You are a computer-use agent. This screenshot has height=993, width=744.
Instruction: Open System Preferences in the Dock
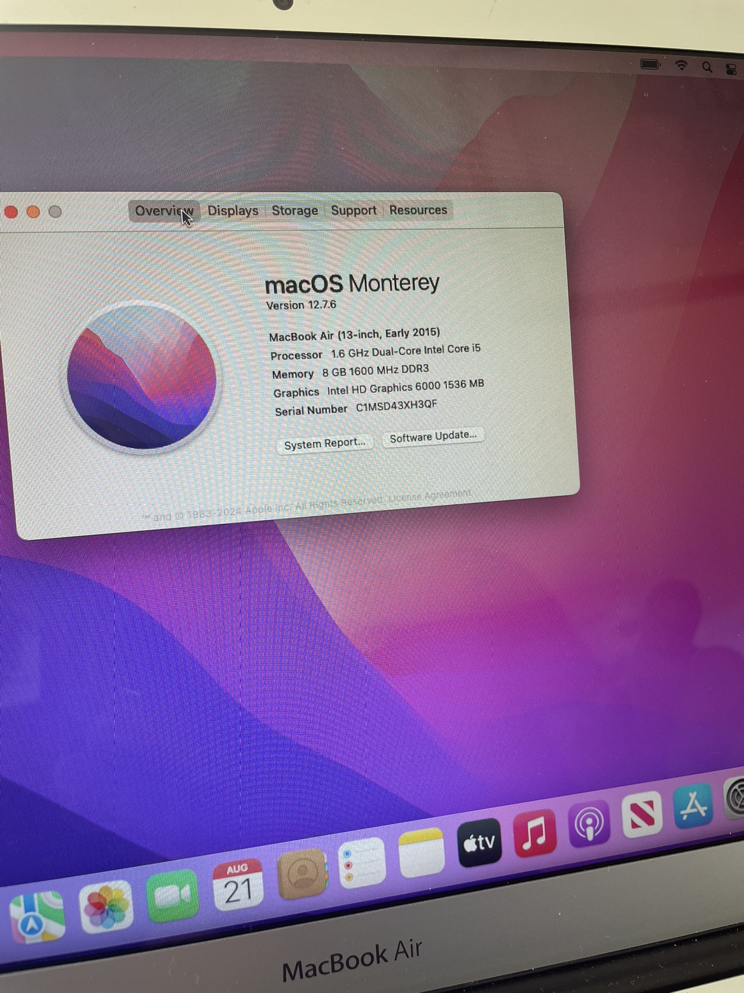coord(733,798)
